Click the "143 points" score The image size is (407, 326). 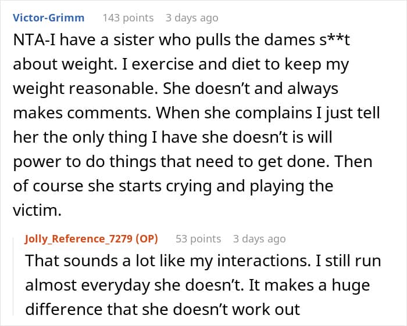[x=128, y=17]
